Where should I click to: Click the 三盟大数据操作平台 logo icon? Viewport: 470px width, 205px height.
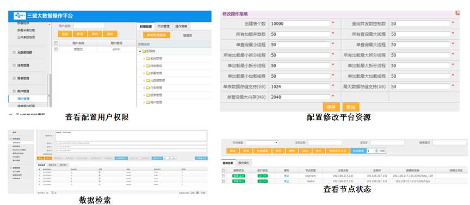point(20,16)
